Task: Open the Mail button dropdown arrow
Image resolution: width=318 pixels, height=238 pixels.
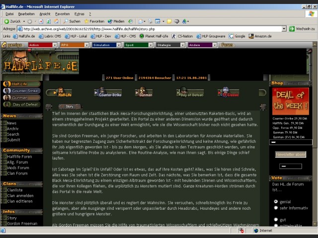Action: pos(145,21)
